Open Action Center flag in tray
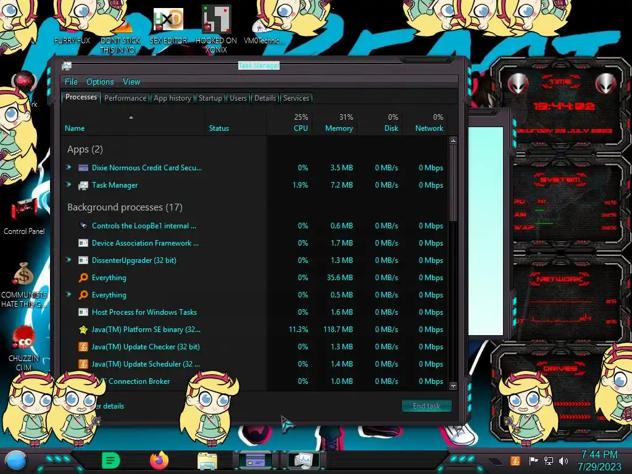Screen dimensions: 632x474 533,460
